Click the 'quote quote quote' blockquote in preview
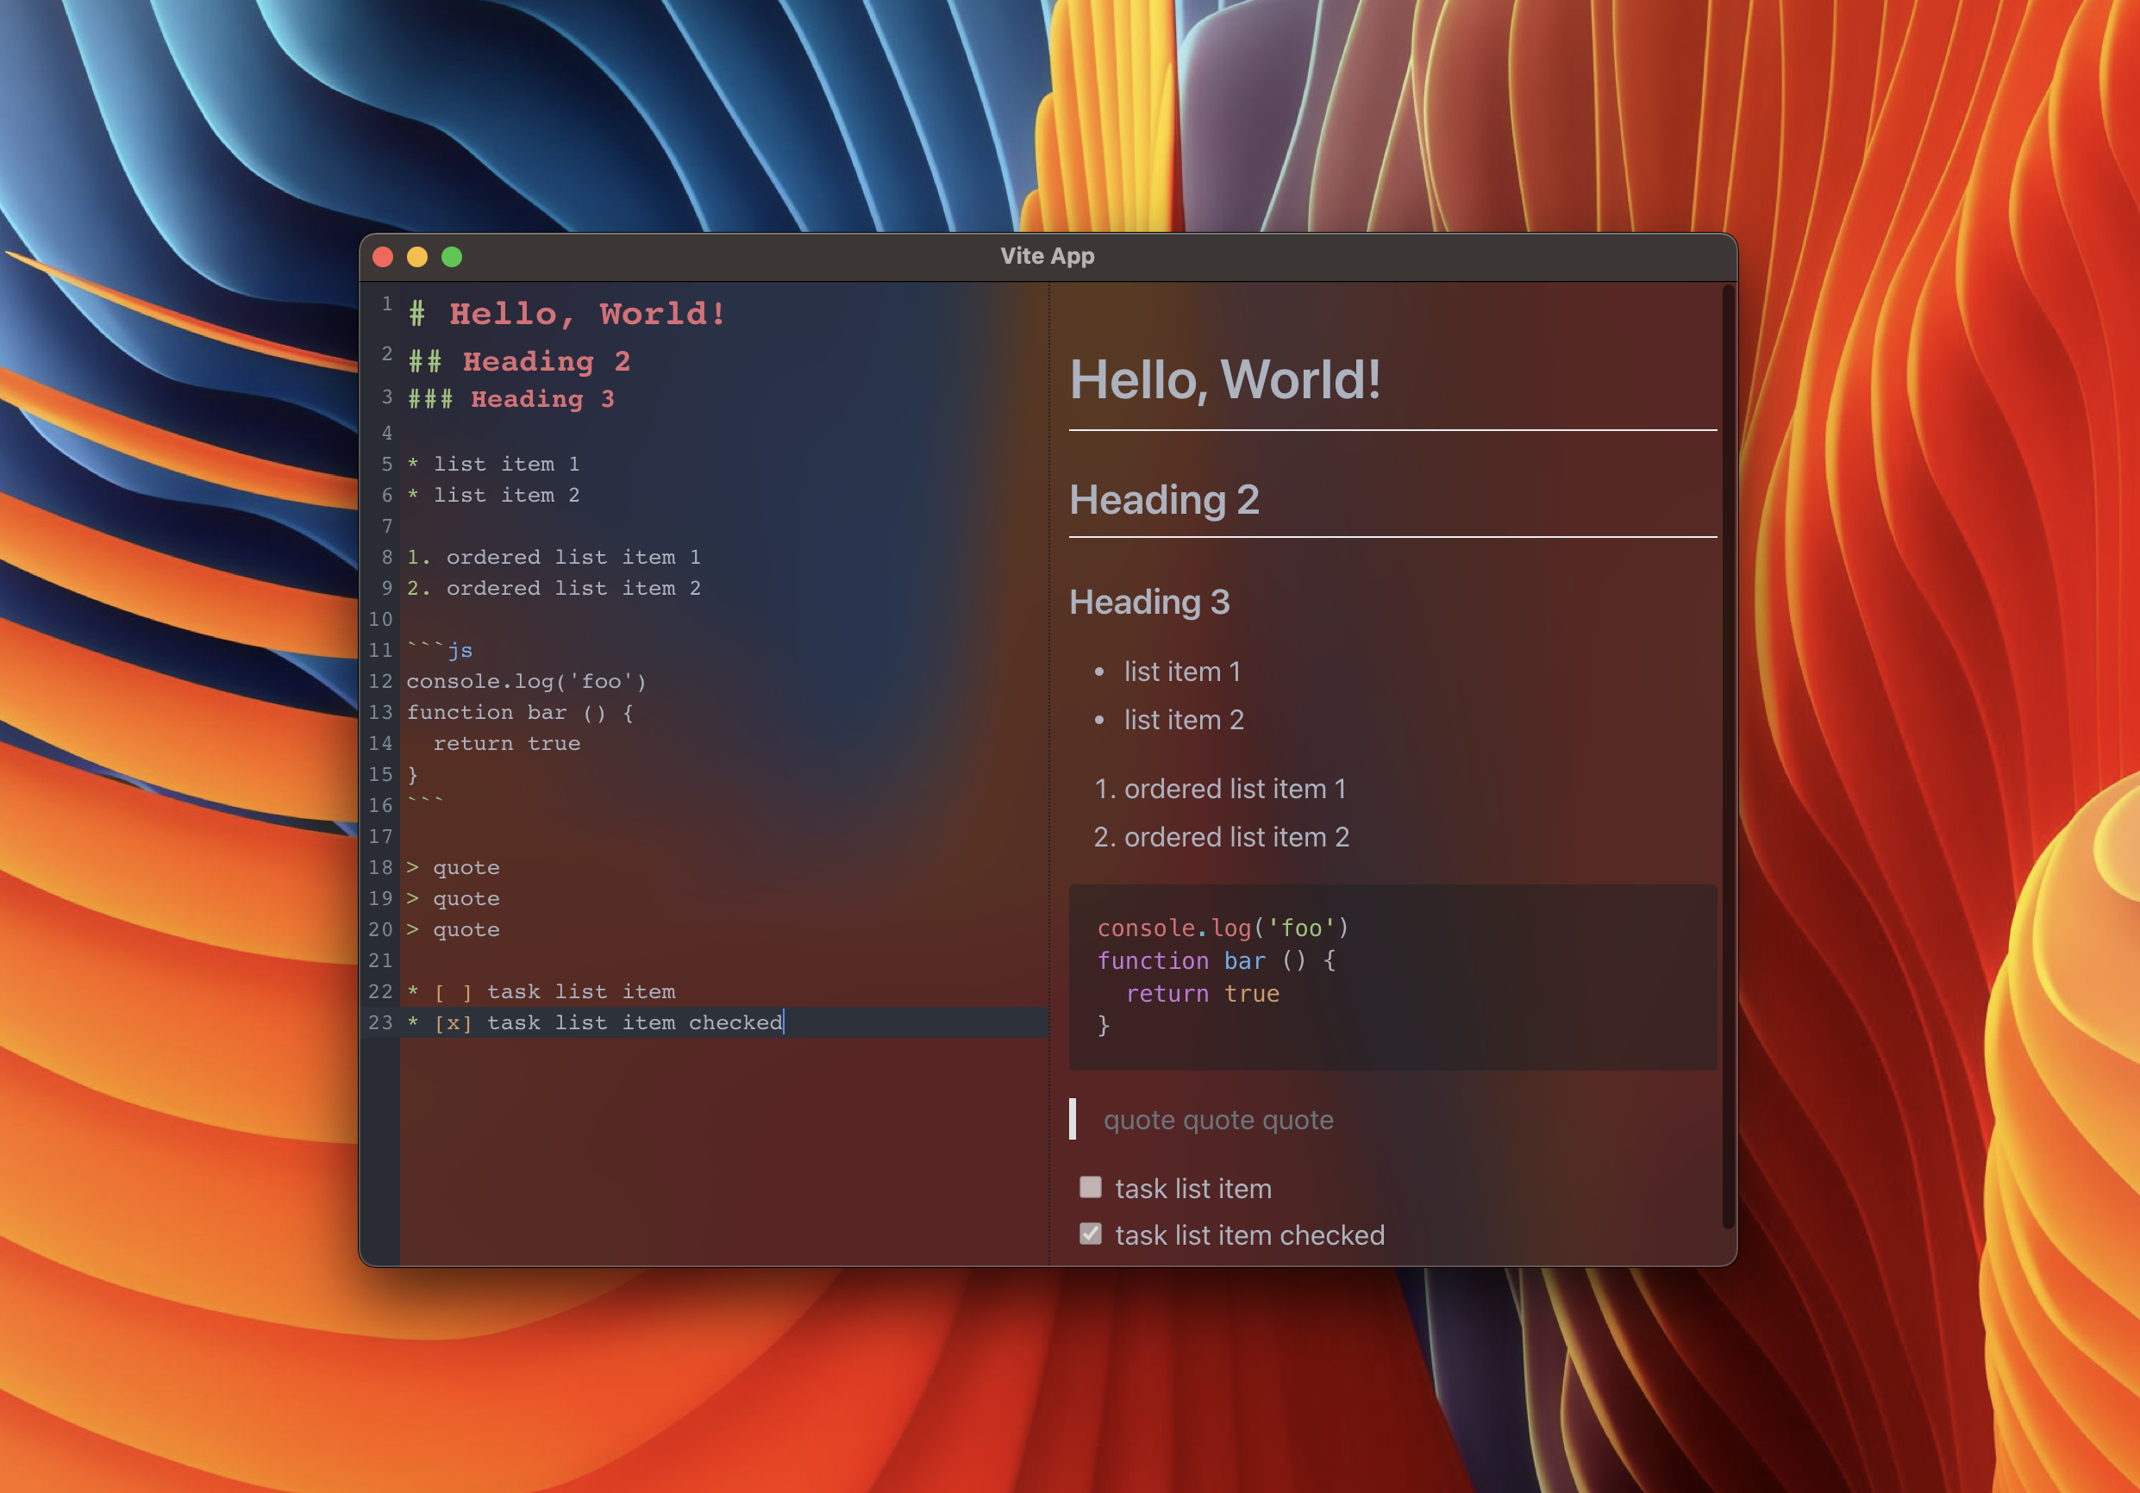The image size is (2140, 1493). (1217, 1121)
